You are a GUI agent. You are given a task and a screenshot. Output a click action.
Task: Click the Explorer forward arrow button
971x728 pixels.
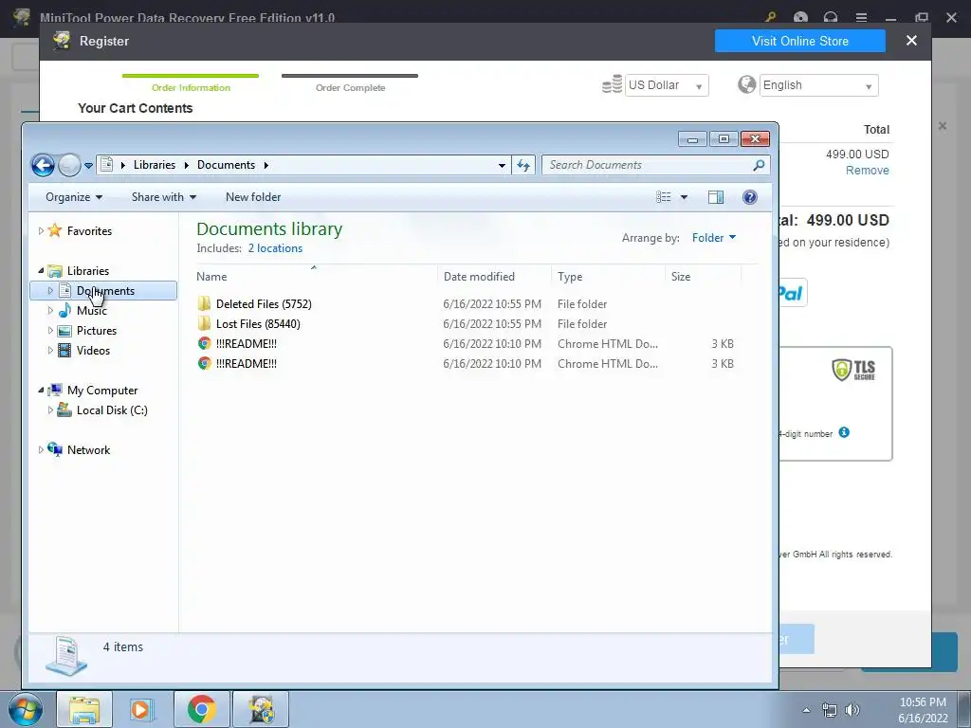click(69, 165)
